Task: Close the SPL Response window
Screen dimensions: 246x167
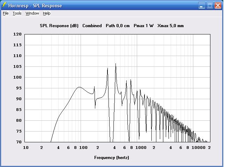Action: tap(218, 6)
